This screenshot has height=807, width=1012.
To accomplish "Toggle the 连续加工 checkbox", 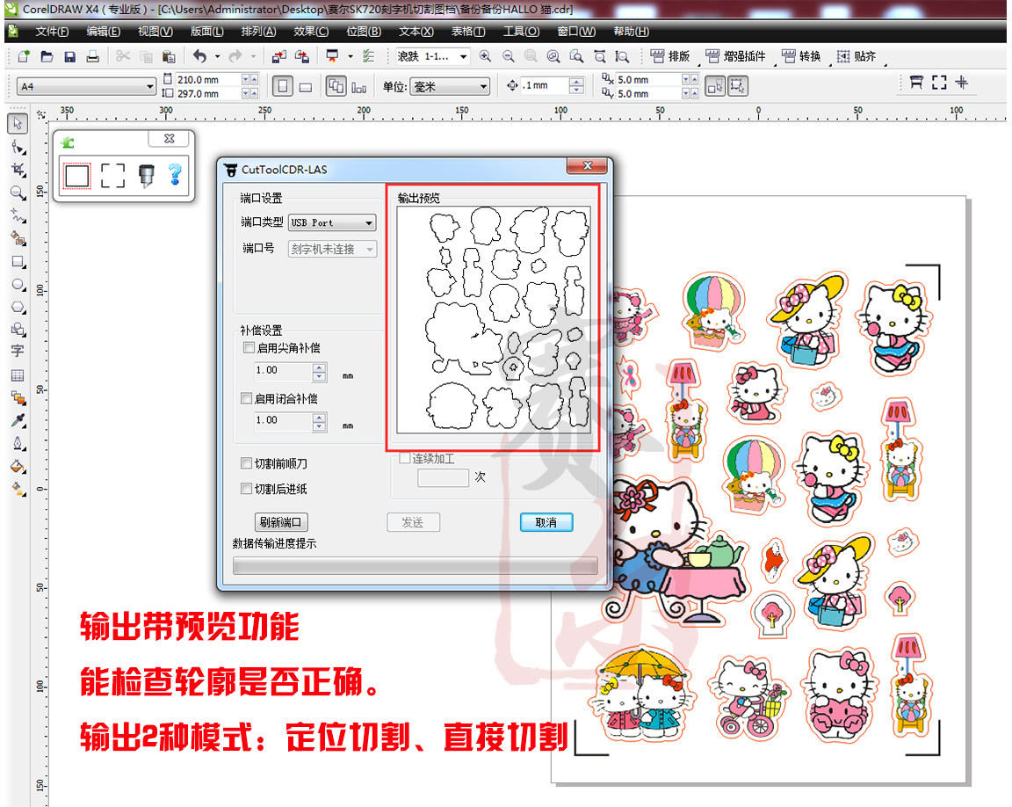I will point(405,458).
